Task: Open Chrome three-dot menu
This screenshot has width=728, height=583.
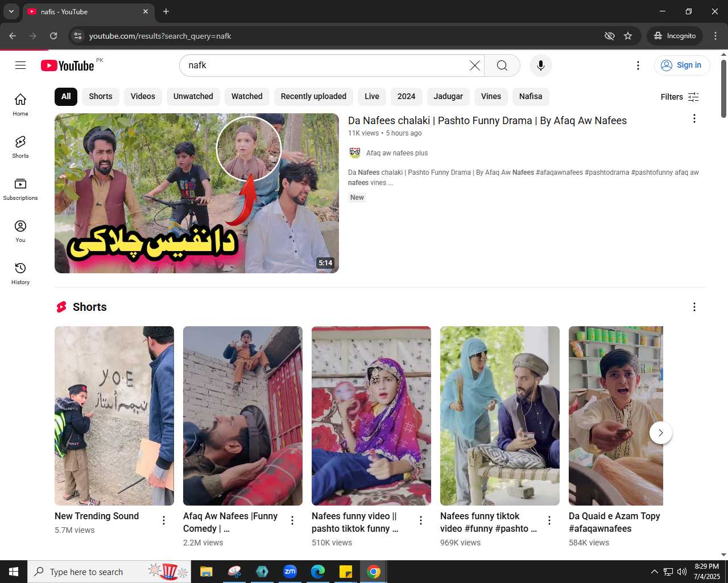Action: click(x=715, y=36)
